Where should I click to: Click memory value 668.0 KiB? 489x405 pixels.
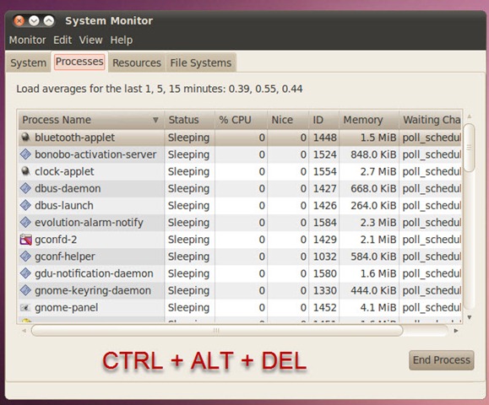point(373,188)
